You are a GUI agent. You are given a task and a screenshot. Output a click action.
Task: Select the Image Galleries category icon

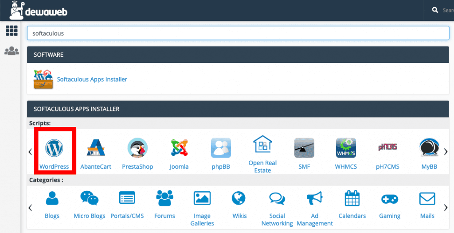coord(202,198)
